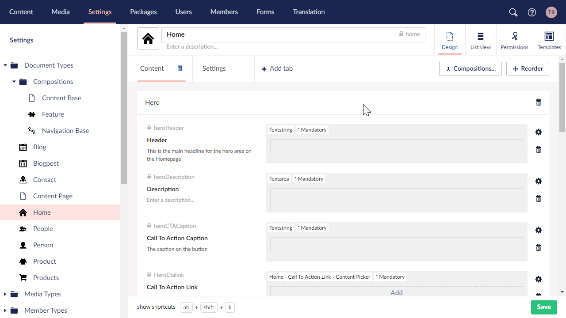Open the Packages section
Viewport: 566px width, 318px height.
(x=143, y=12)
